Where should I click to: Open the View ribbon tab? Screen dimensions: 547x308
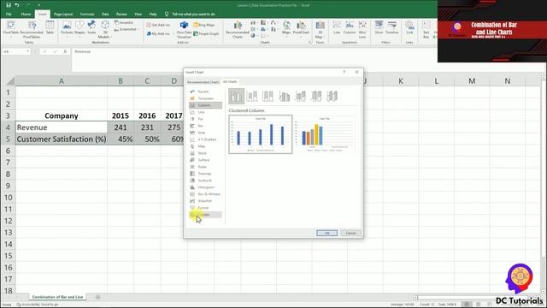pos(138,14)
